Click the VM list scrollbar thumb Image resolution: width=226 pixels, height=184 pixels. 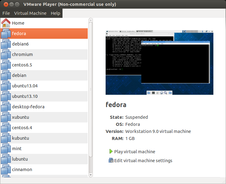pos(91,90)
